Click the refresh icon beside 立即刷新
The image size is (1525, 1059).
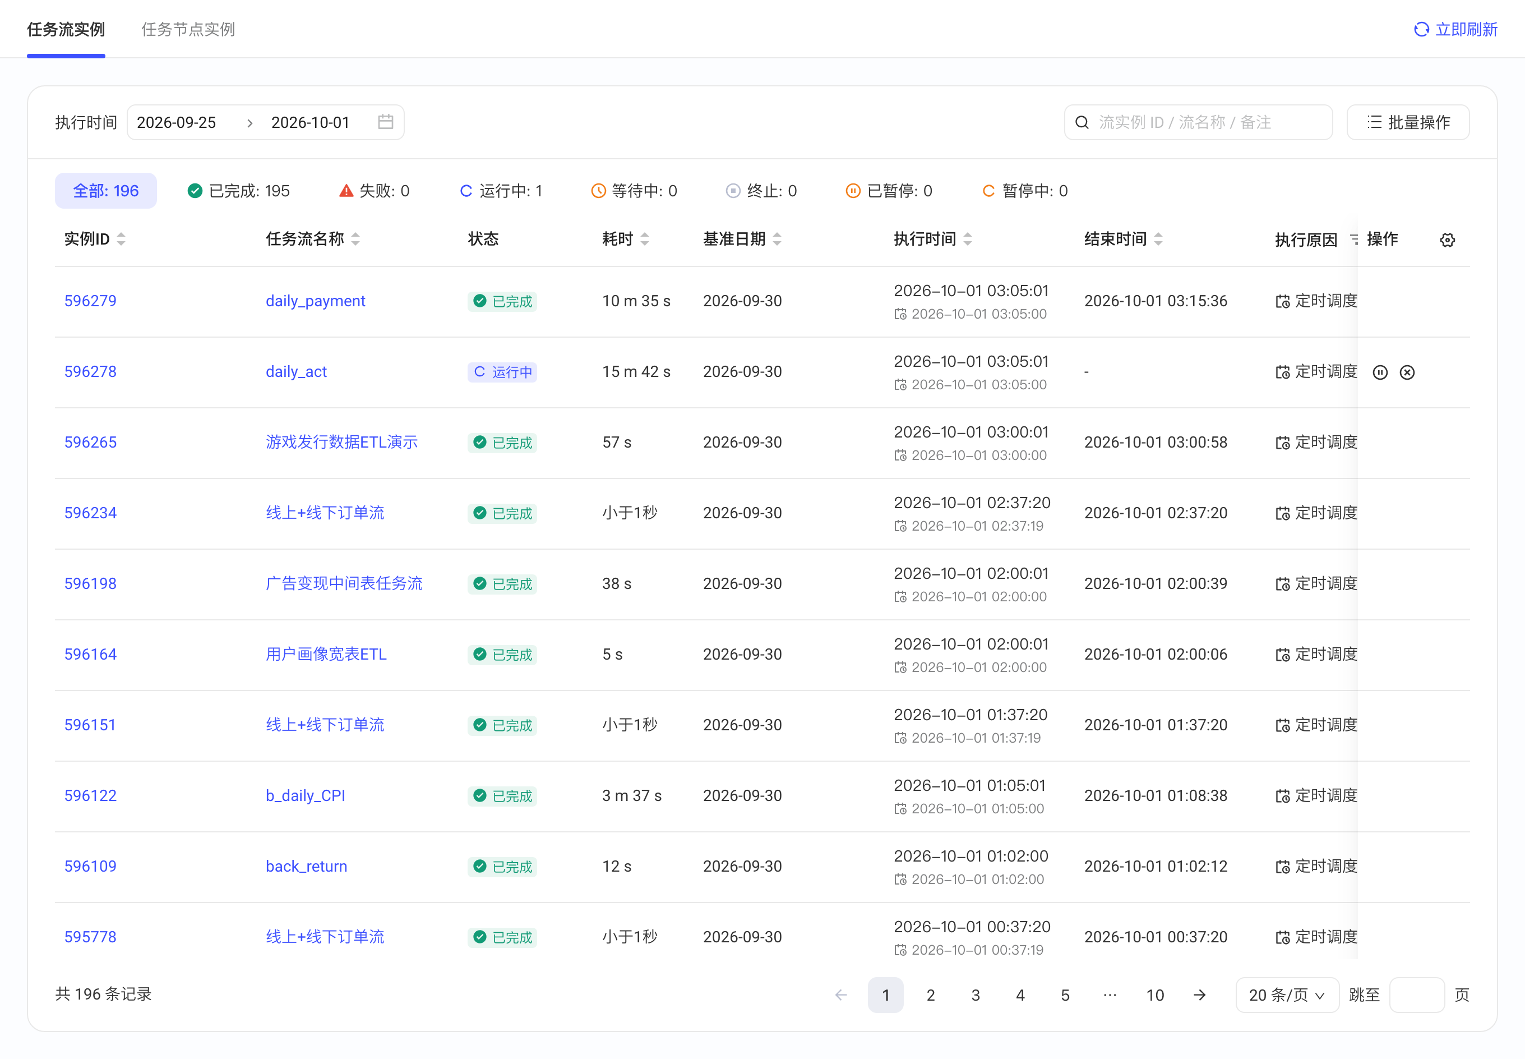pyautogui.click(x=1421, y=29)
